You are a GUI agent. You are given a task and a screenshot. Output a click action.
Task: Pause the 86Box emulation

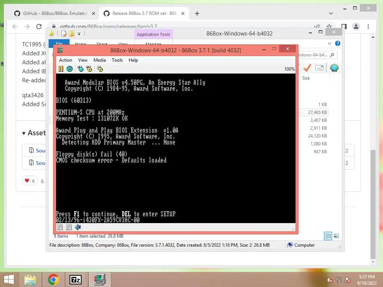point(61,69)
